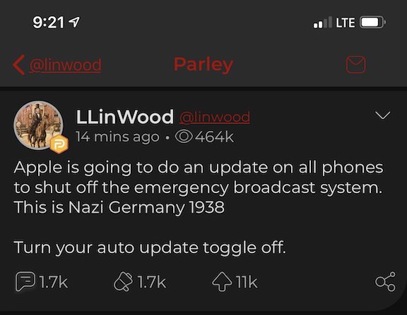The image size is (407, 315).
Task: Tap the Parley title heading
Action: (x=203, y=65)
